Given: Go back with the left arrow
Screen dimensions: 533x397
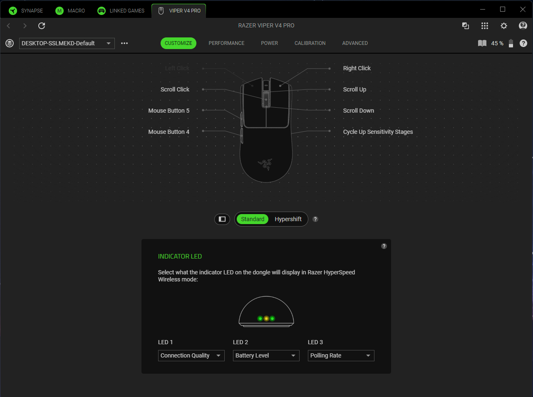Looking at the screenshot, I should [9, 26].
